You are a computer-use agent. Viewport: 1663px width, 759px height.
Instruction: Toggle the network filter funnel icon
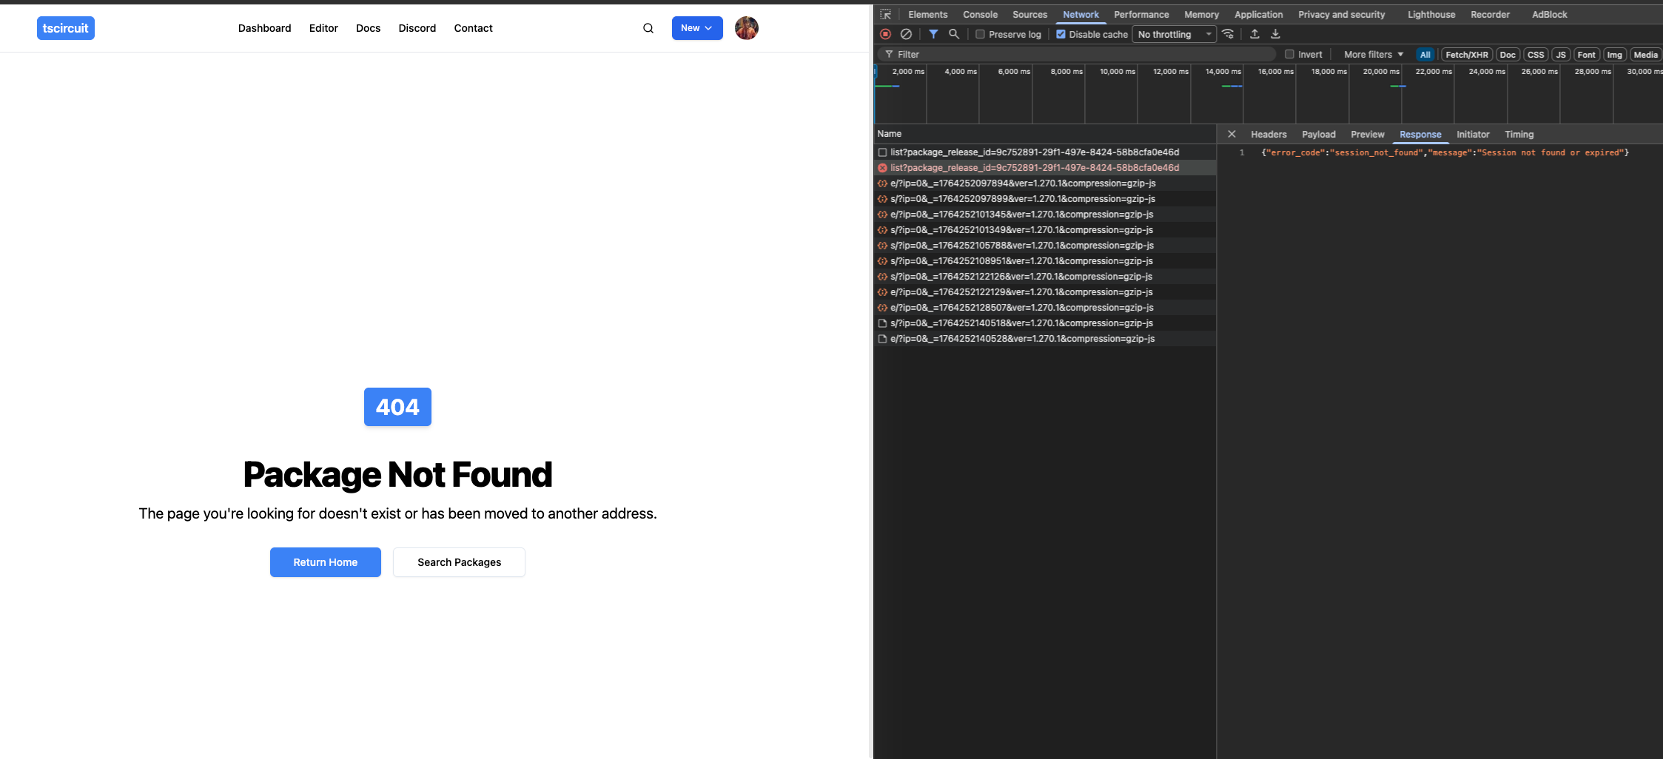(x=933, y=34)
